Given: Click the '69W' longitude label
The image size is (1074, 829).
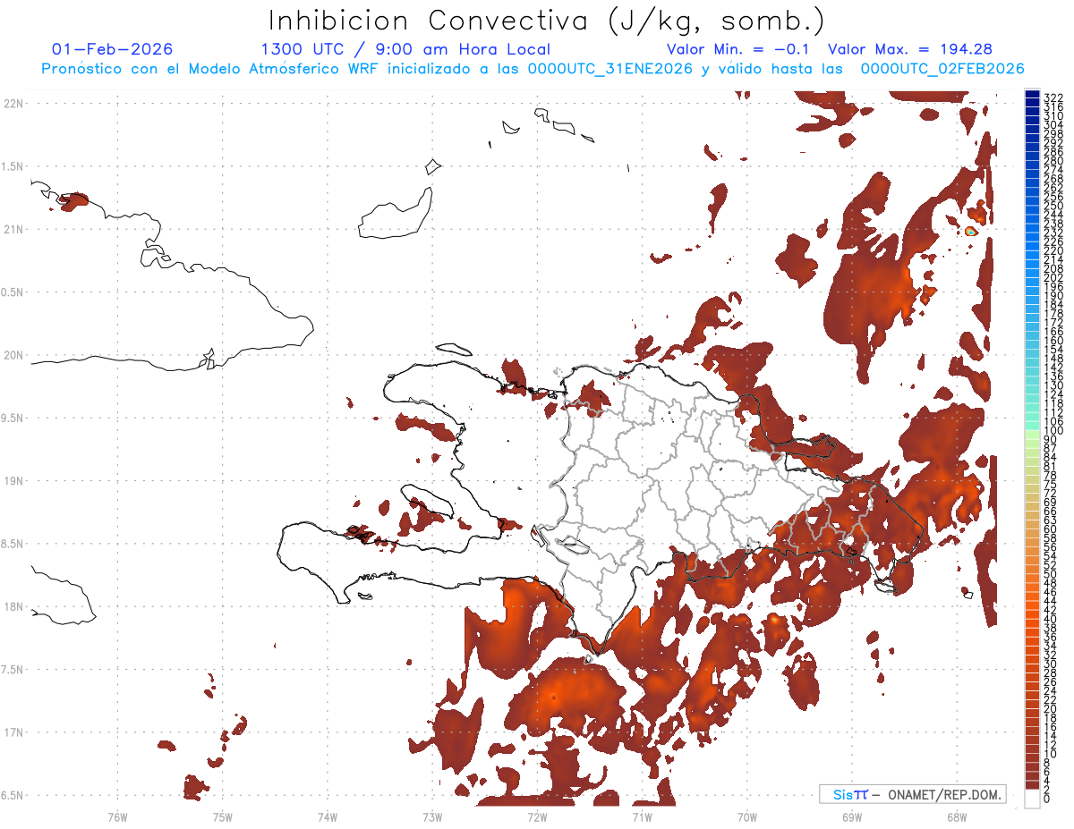Looking at the screenshot, I should click(852, 816).
